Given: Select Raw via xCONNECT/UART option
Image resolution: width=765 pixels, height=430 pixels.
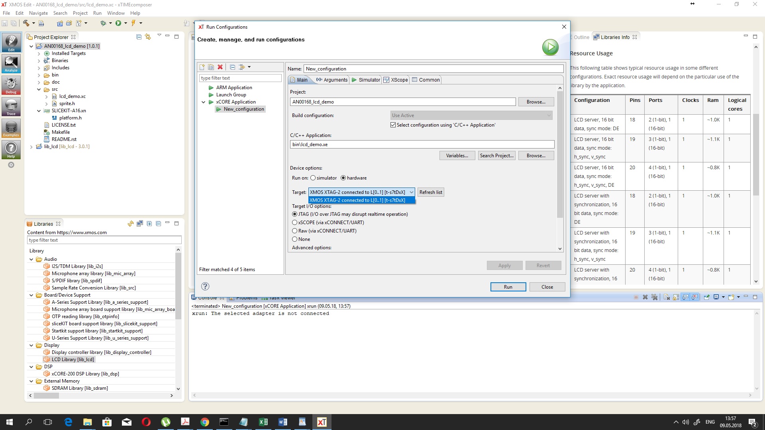Looking at the screenshot, I should pyautogui.click(x=295, y=231).
